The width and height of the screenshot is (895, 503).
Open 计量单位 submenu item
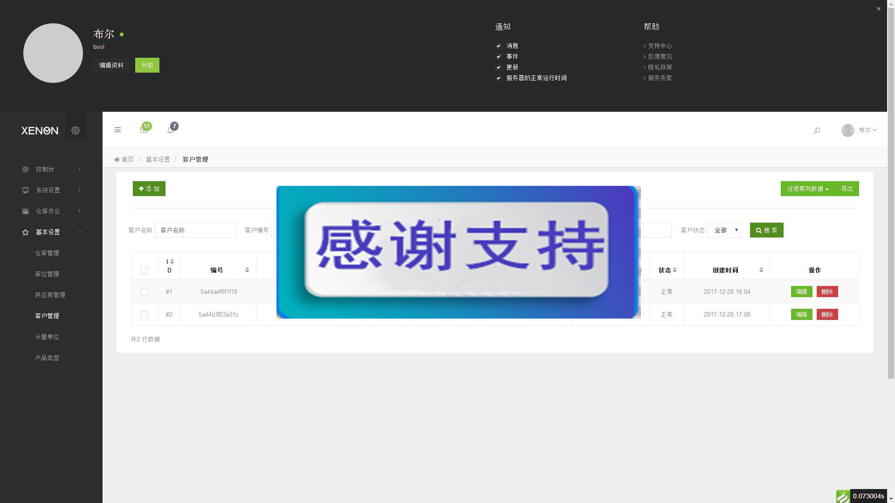tap(47, 337)
